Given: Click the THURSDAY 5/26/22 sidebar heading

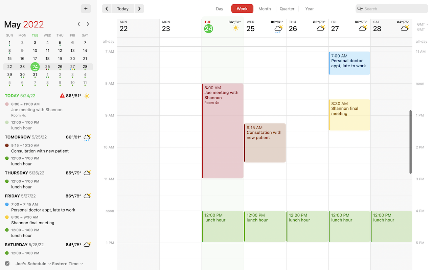Looking at the screenshot, I should [24, 173].
